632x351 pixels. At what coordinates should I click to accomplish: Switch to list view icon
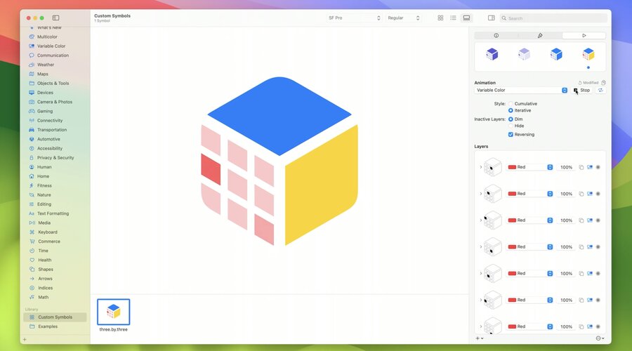click(x=453, y=18)
